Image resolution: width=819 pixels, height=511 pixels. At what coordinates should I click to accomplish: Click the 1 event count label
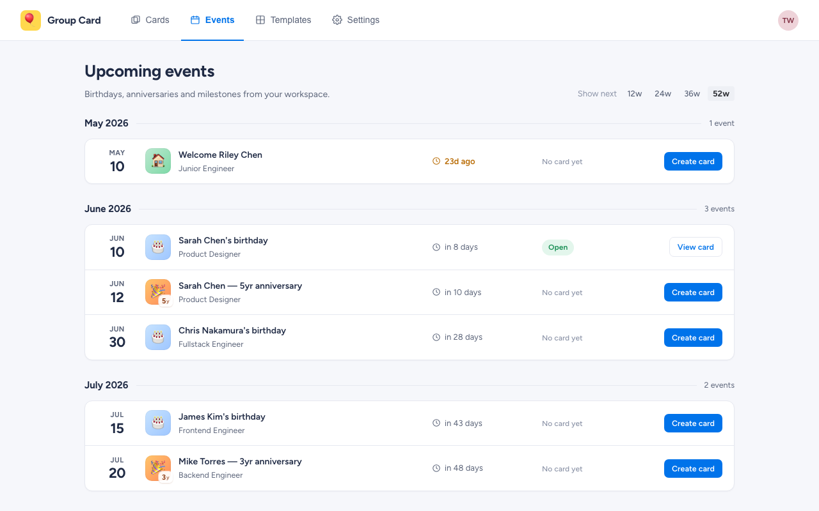722,123
